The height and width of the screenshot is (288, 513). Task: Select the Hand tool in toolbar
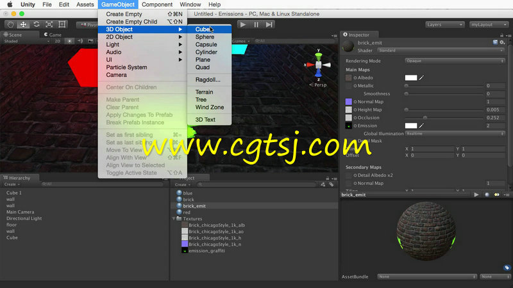tap(10, 24)
